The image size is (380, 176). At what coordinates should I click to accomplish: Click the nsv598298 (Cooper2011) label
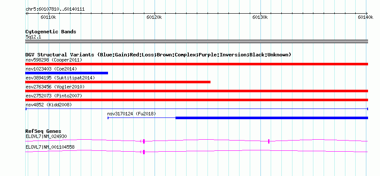pyautogui.click(x=54, y=60)
